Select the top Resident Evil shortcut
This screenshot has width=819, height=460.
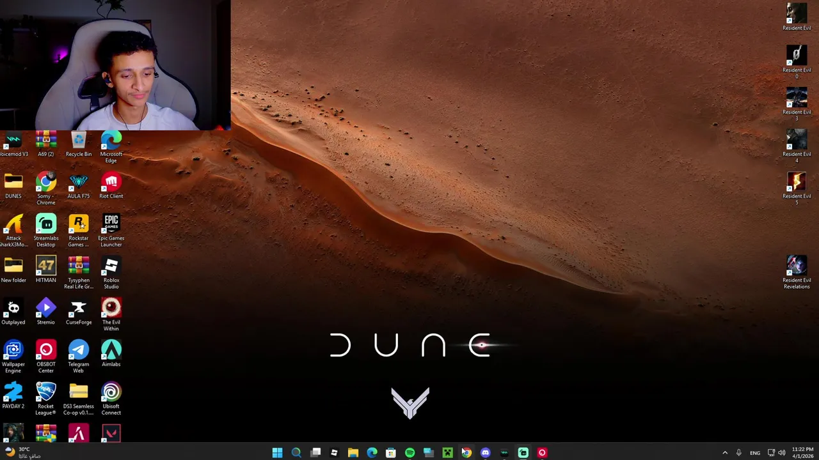pyautogui.click(x=797, y=17)
